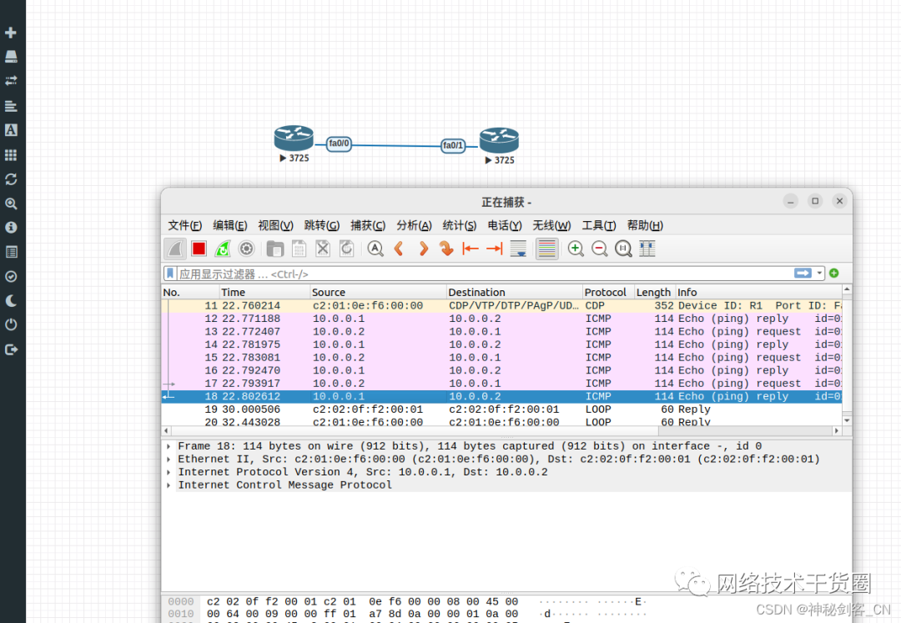Open the 视图(V) menu
The image size is (901, 623).
click(275, 225)
